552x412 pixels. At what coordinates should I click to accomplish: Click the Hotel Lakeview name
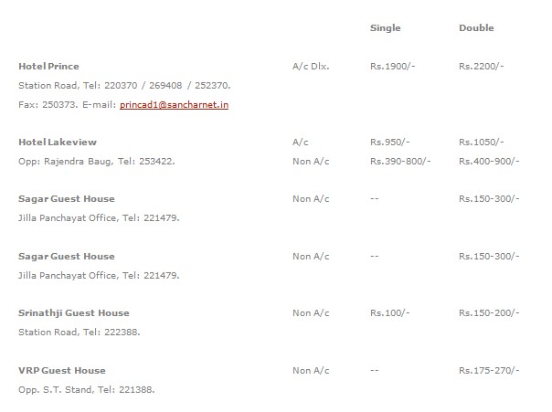click(x=58, y=143)
